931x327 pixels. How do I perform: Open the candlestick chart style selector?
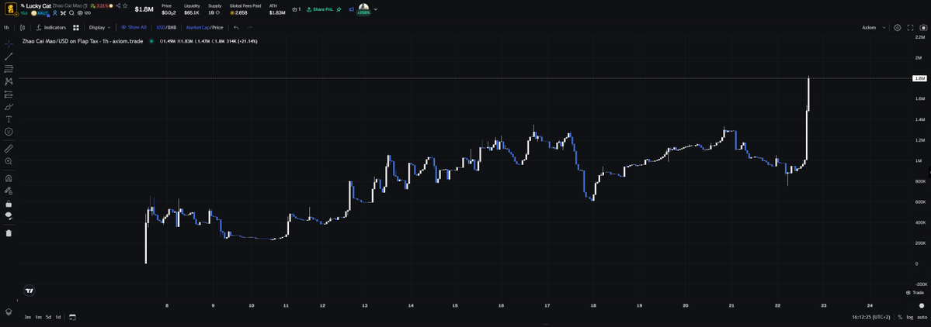(x=23, y=27)
